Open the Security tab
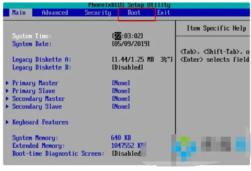Screen dimensions: 251x171 coord(98,13)
